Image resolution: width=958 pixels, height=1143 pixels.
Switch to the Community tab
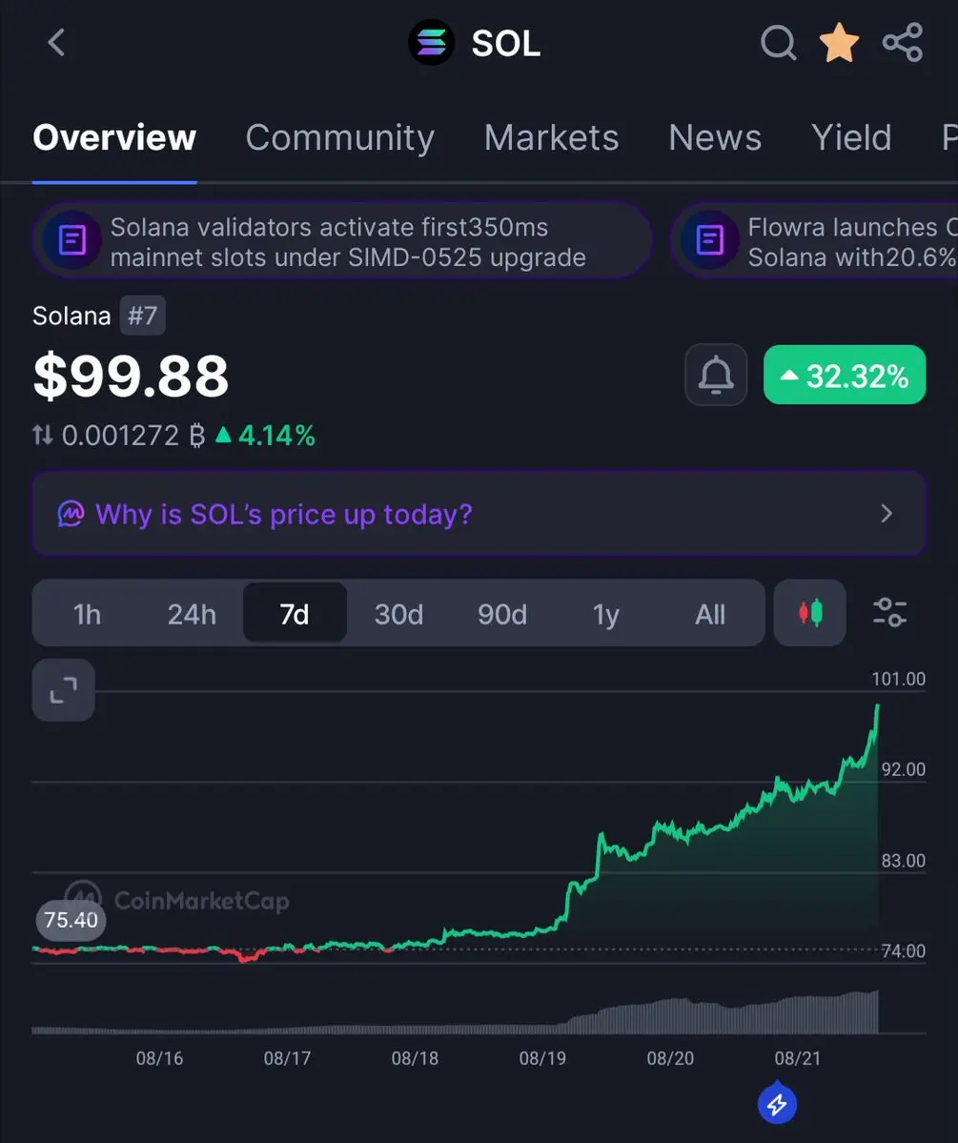(x=339, y=138)
